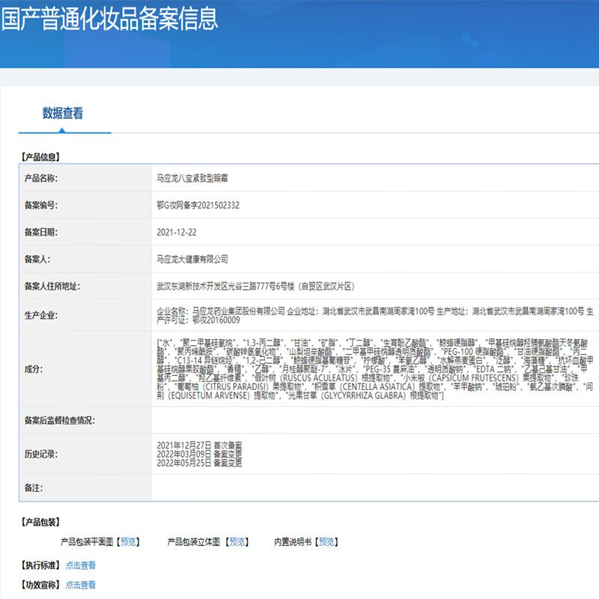599x599 pixels.
Task: Click the 历史记录: row label
Action: pos(41,454)
